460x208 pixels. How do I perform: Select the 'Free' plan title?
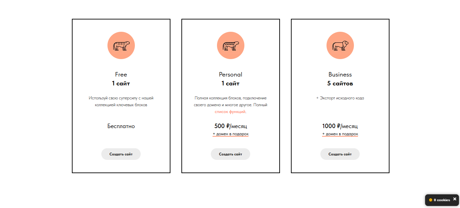point(121,74)
